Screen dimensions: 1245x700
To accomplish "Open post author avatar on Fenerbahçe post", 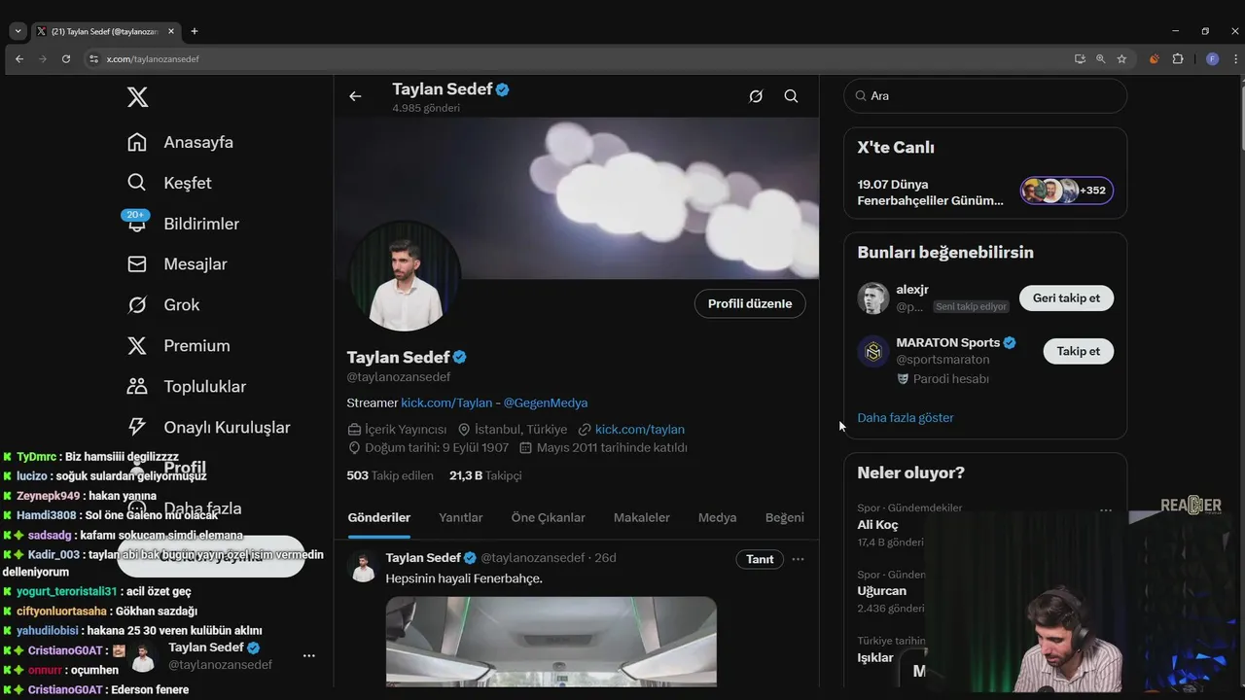I will click(x=363, y=567).
